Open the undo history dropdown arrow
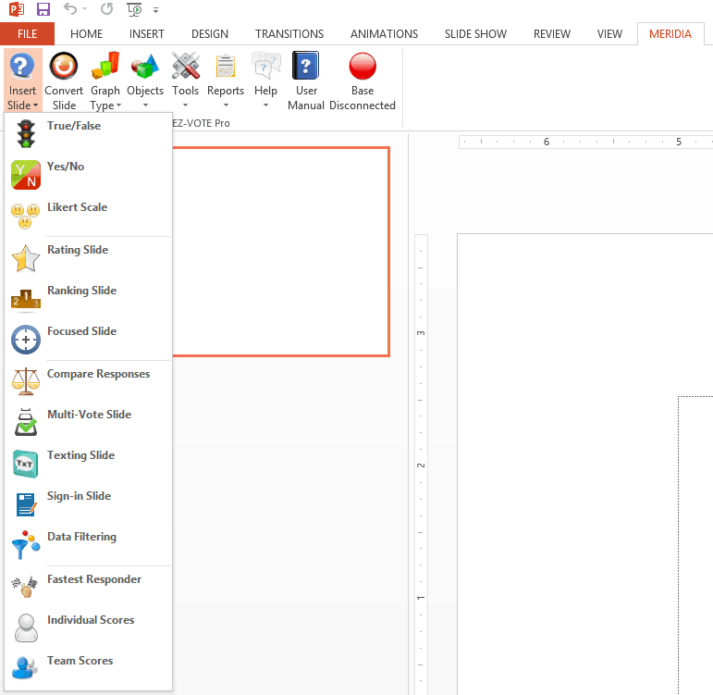 pyautogui.click(x=84, y=9)
